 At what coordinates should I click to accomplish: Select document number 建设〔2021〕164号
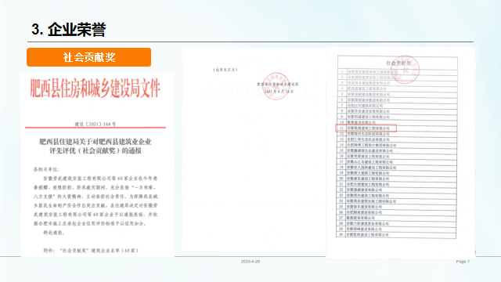(96, 124)
